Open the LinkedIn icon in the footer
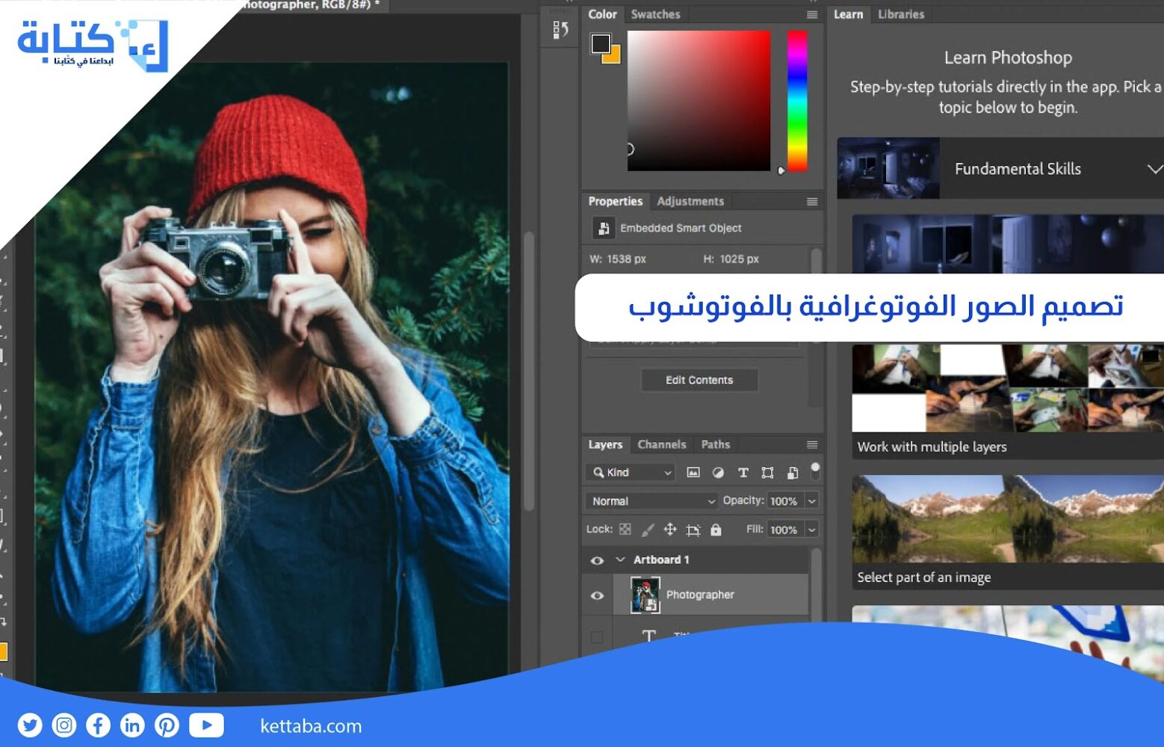Screen dimensions: 1164x747 132,725
